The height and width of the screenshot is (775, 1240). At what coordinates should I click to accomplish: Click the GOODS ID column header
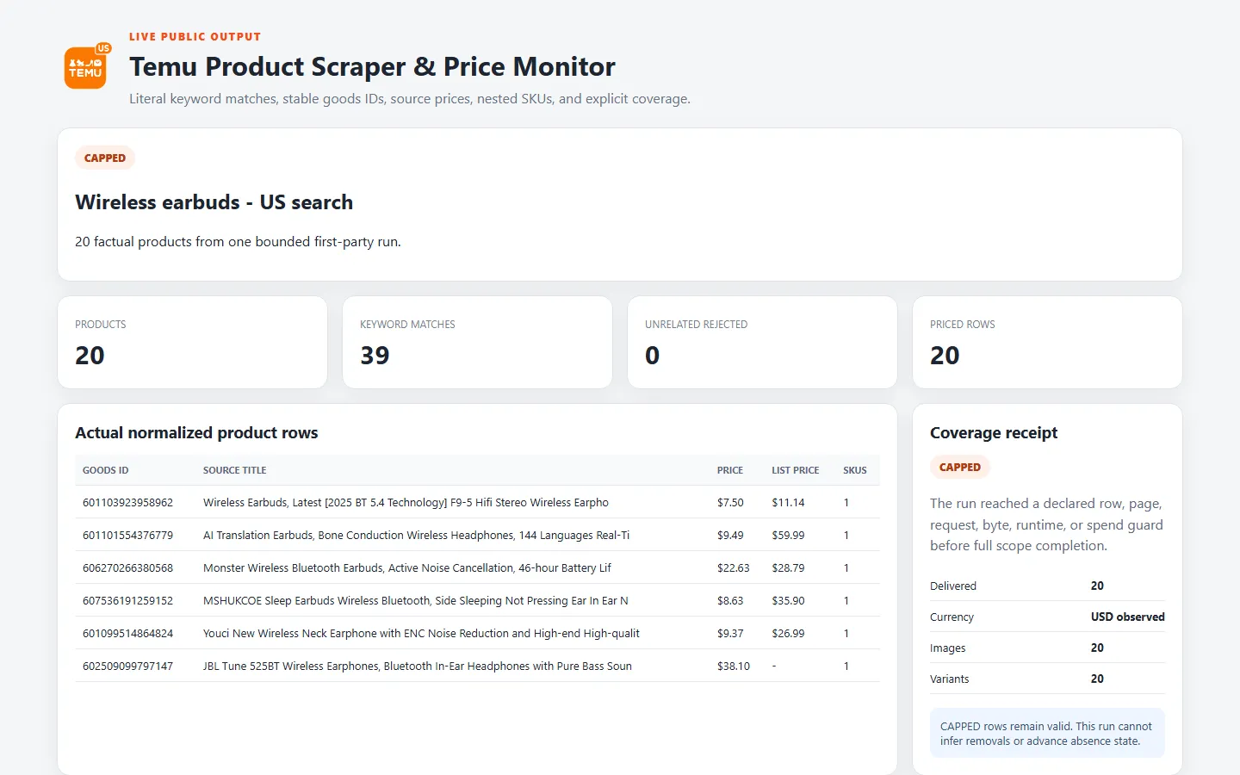(x=105, y=470)
